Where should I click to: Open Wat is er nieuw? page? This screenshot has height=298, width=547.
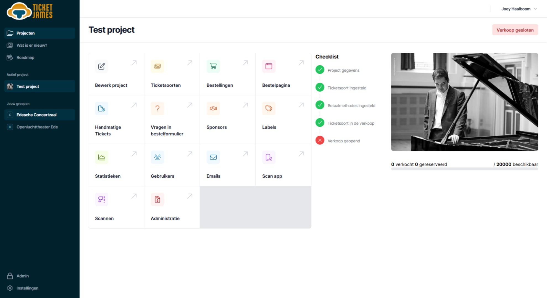(40, 45)
